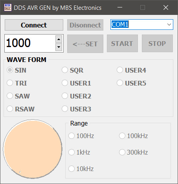Click the START button
Viewport: 178px width, 184px height.
click(x=122, y=44)
